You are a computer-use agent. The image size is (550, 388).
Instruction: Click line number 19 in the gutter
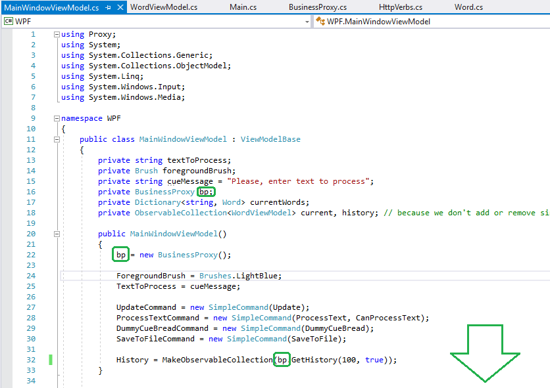(31, 223)
